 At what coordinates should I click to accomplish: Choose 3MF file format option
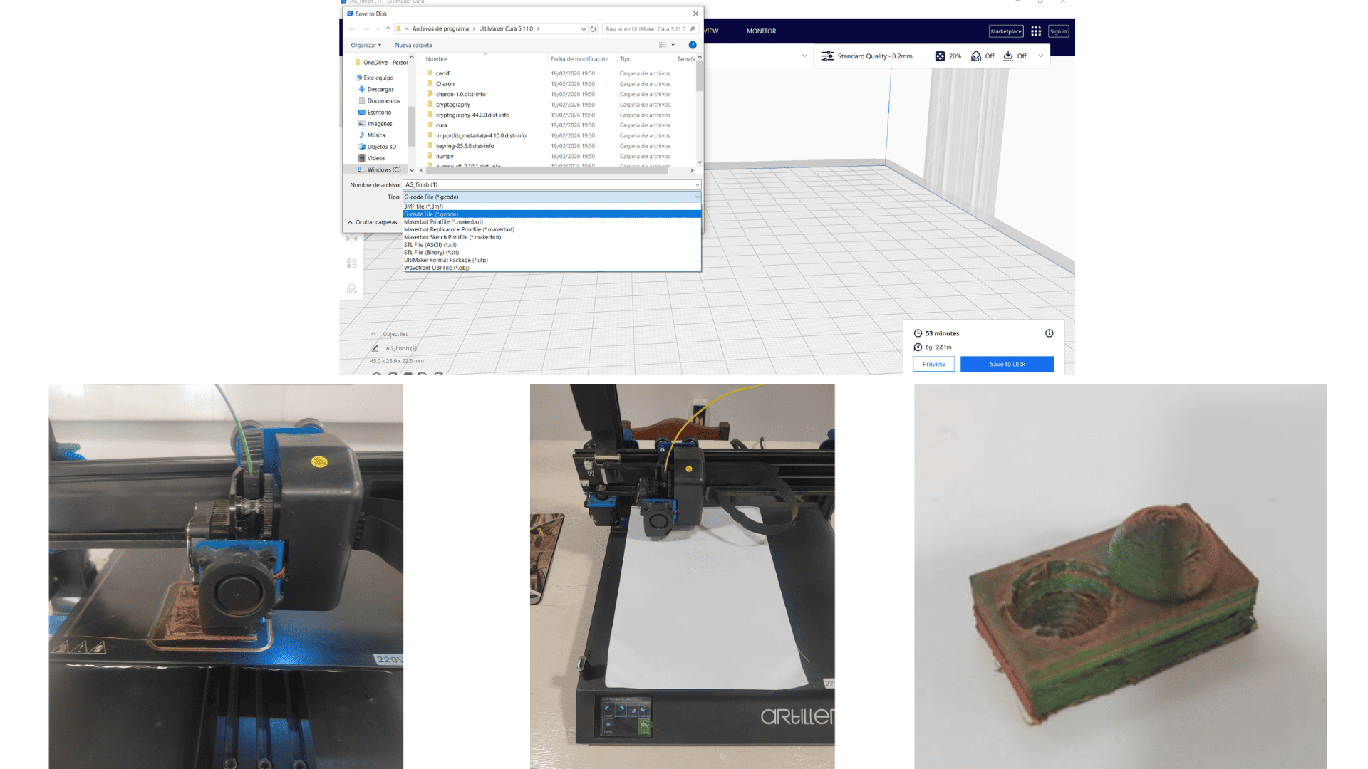[424, 206]
